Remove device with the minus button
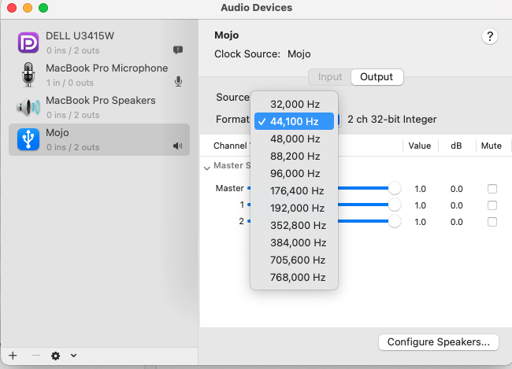 [36, 356]
